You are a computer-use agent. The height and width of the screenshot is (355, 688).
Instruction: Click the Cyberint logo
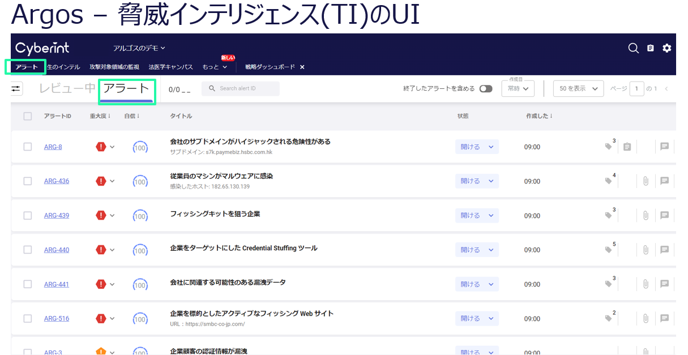coord(42,48)
